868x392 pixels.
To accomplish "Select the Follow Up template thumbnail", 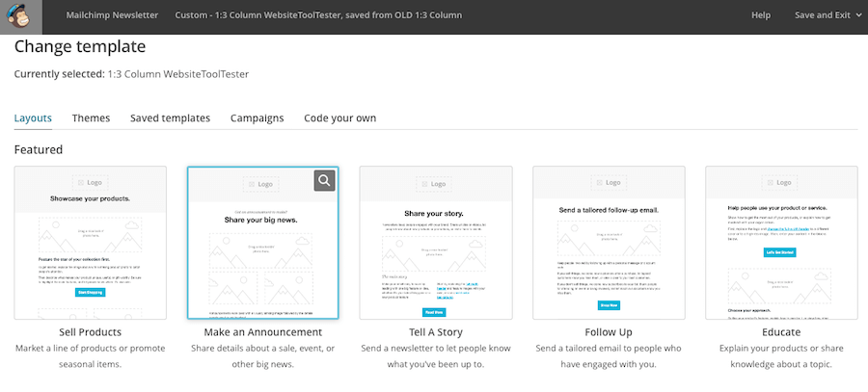I will click(x=609, y=243).
